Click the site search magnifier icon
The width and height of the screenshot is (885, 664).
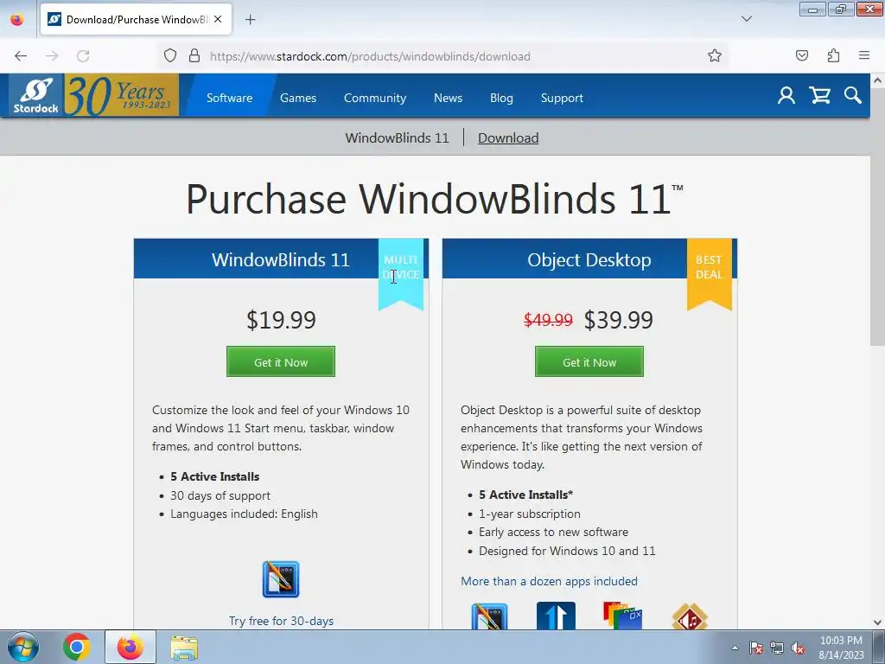pyautogui.click(x=853, y=95)
